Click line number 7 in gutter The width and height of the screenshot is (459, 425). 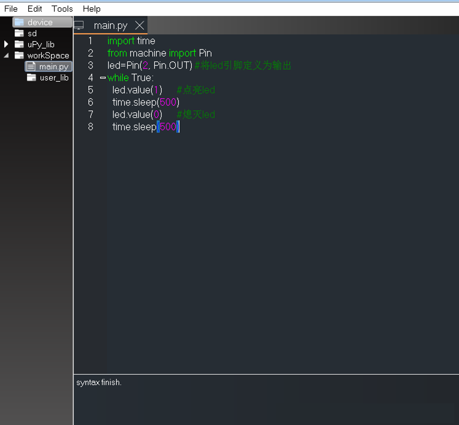[x=90, y=114]
